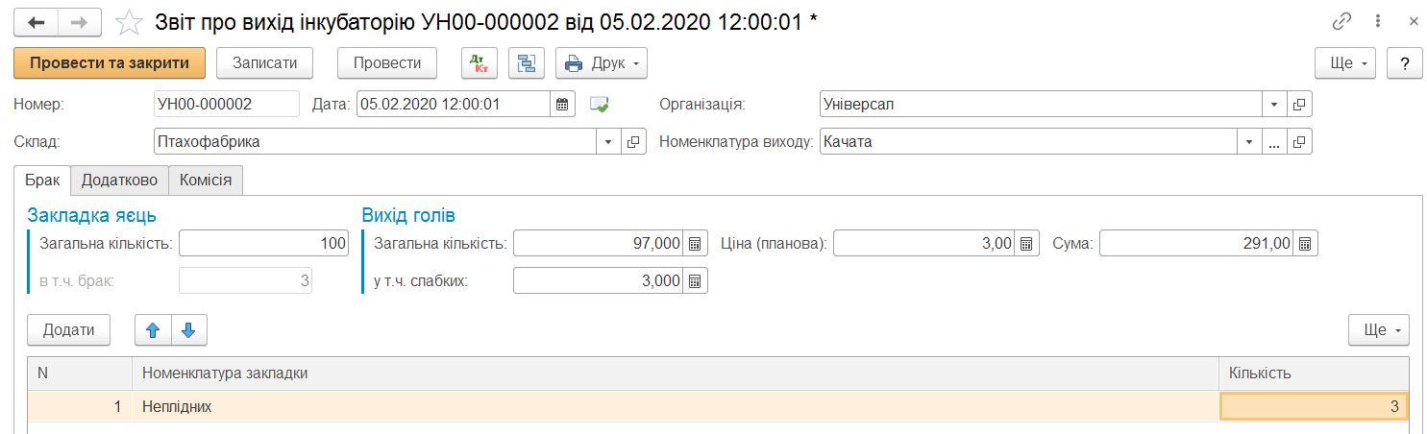Expand the Організація dropdown list
This screenshot has height=434, width=1427.
1274,104
